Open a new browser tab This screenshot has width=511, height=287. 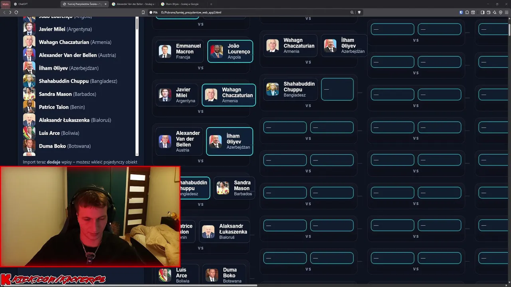pos(211,4)
